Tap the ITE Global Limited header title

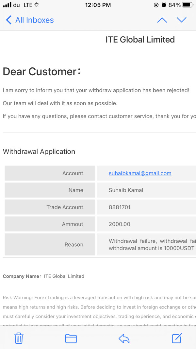(x=140, y=40)
